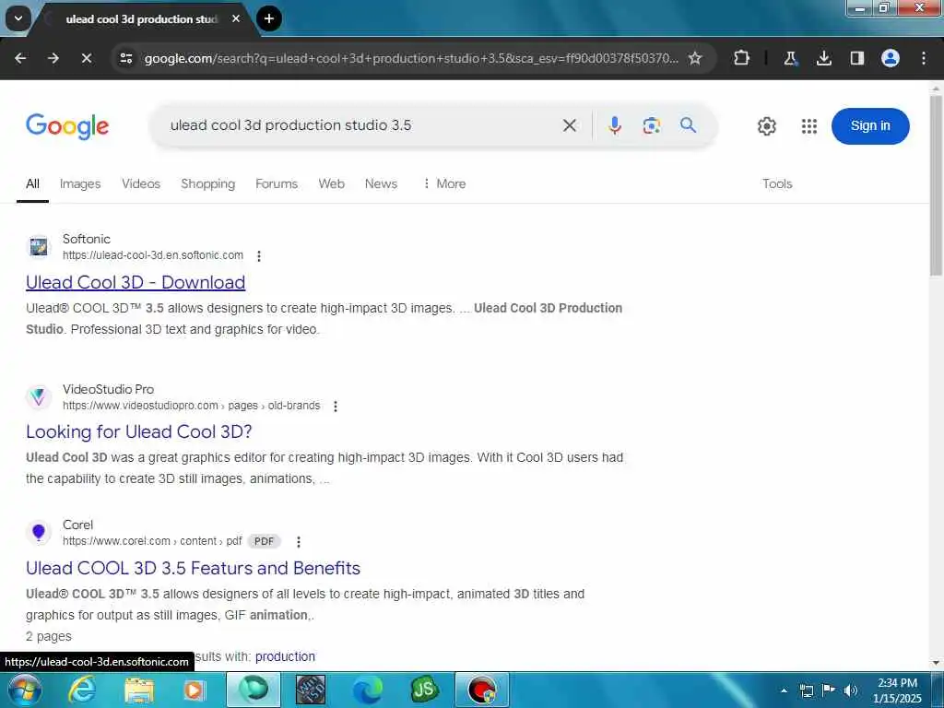Open search Tools options

pyautogui.click(x=777, y=183)
